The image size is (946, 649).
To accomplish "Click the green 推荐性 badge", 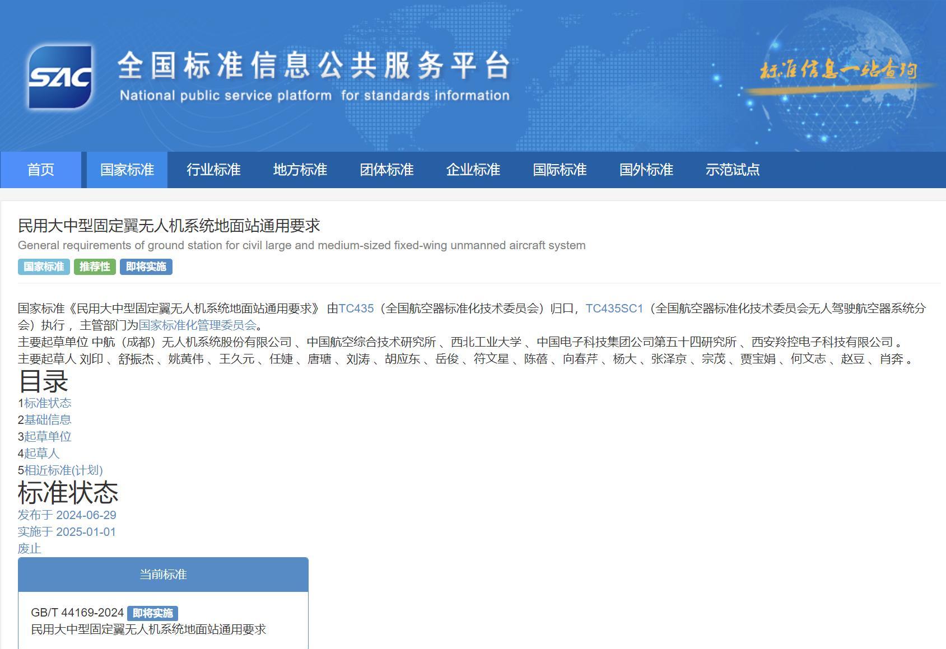I will (95, 267).
